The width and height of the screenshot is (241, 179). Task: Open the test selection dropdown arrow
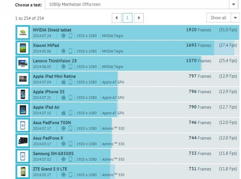point(234,5)
